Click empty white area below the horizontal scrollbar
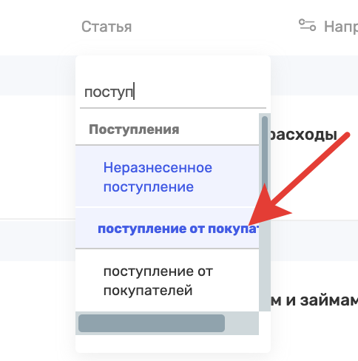This screenshot has height=361, width=358. pos(173,343)
